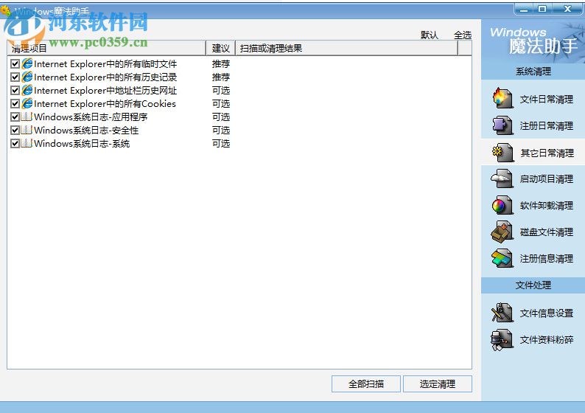Open 注册信息清理 colored cards icon
The width and height of the screenshot is (585, 413).
502,258
